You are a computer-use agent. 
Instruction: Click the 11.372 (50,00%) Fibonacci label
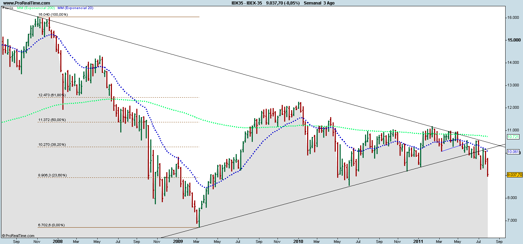52,120
